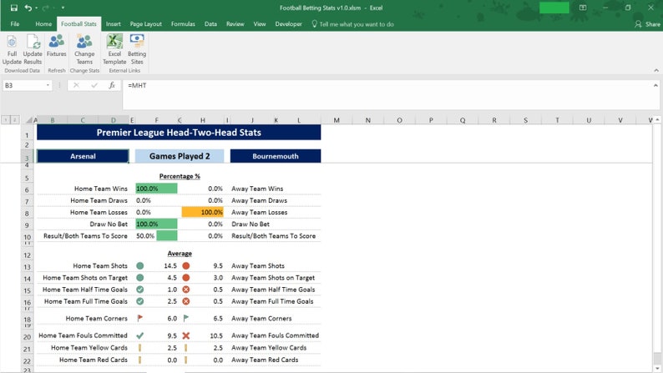Viewport: 663px width, 373px height.
Task: Open the Developer tab
Action: [288, 24]
